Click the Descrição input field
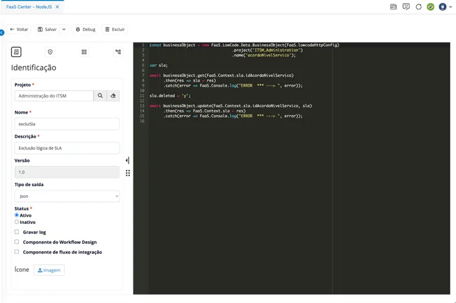 pos(67,148)
